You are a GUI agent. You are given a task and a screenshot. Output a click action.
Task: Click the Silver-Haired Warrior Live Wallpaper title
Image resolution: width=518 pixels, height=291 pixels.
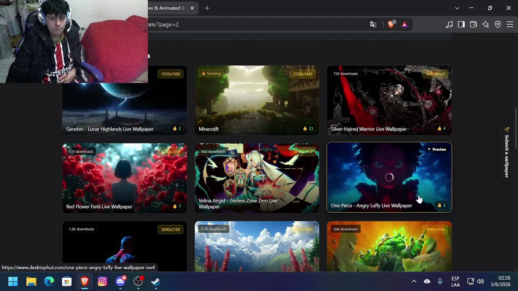click(x=368, y=129)
